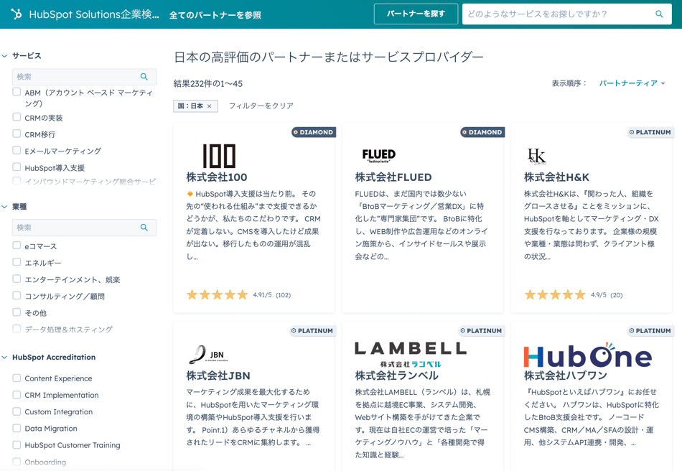Collapse the HubSpot Accreditation filter section
The image size is (682, 471).
5,357
